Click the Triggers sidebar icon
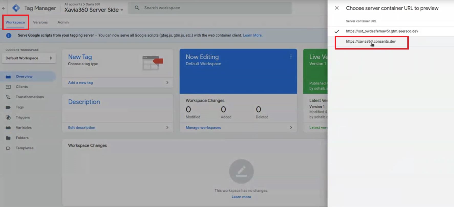The width and height of the screenshot is (454, 207). pos(8,117)
